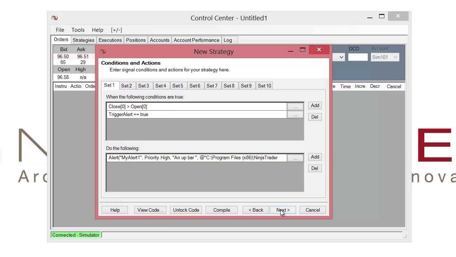Switch to the Accounts tab

tap(160, 40)
